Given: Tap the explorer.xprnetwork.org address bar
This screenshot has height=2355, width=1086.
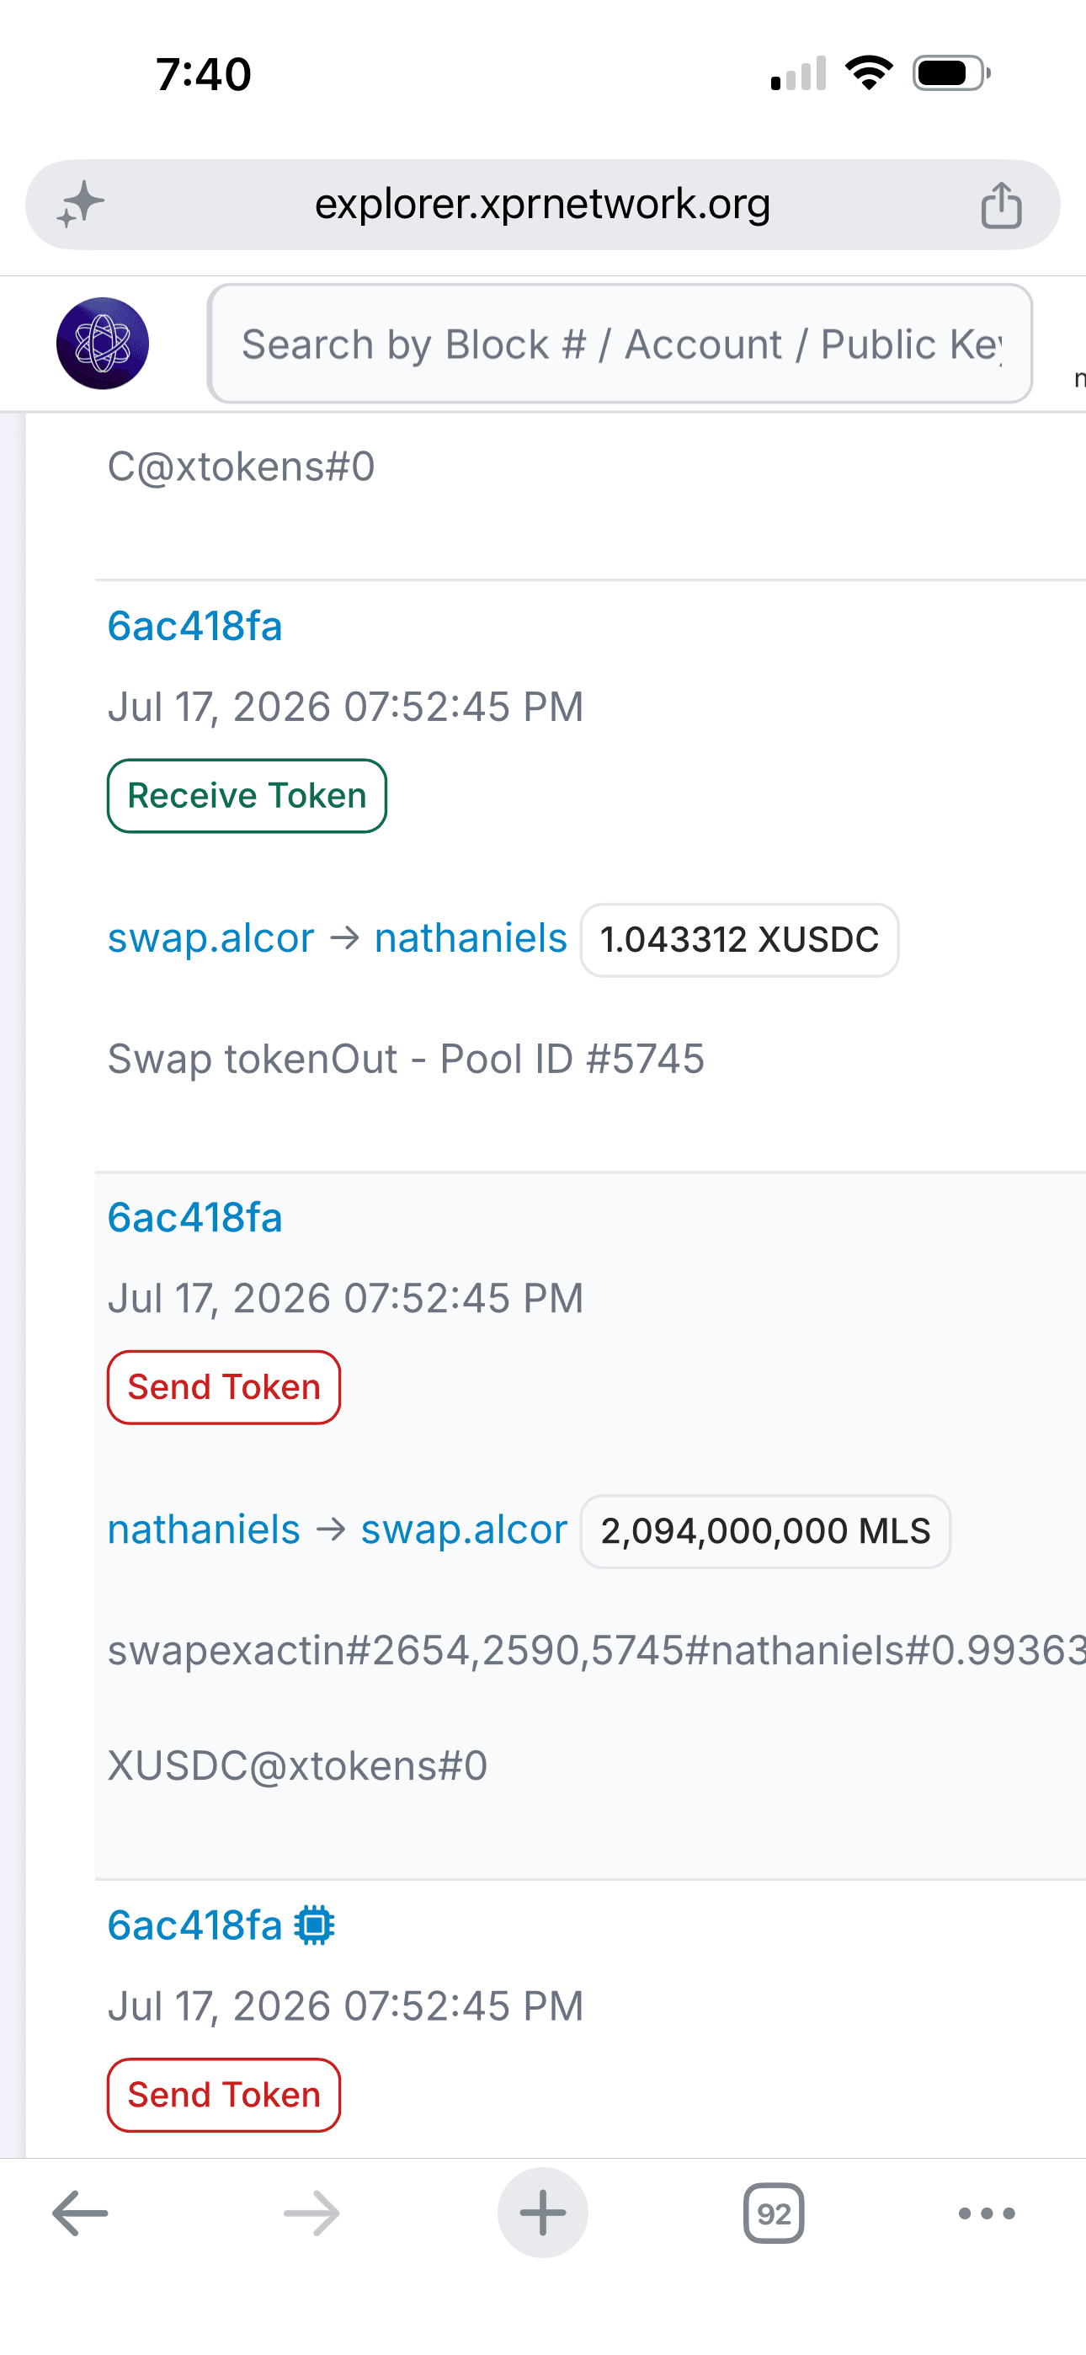Looking at the screenshot, I should click(x=543, y=205).
